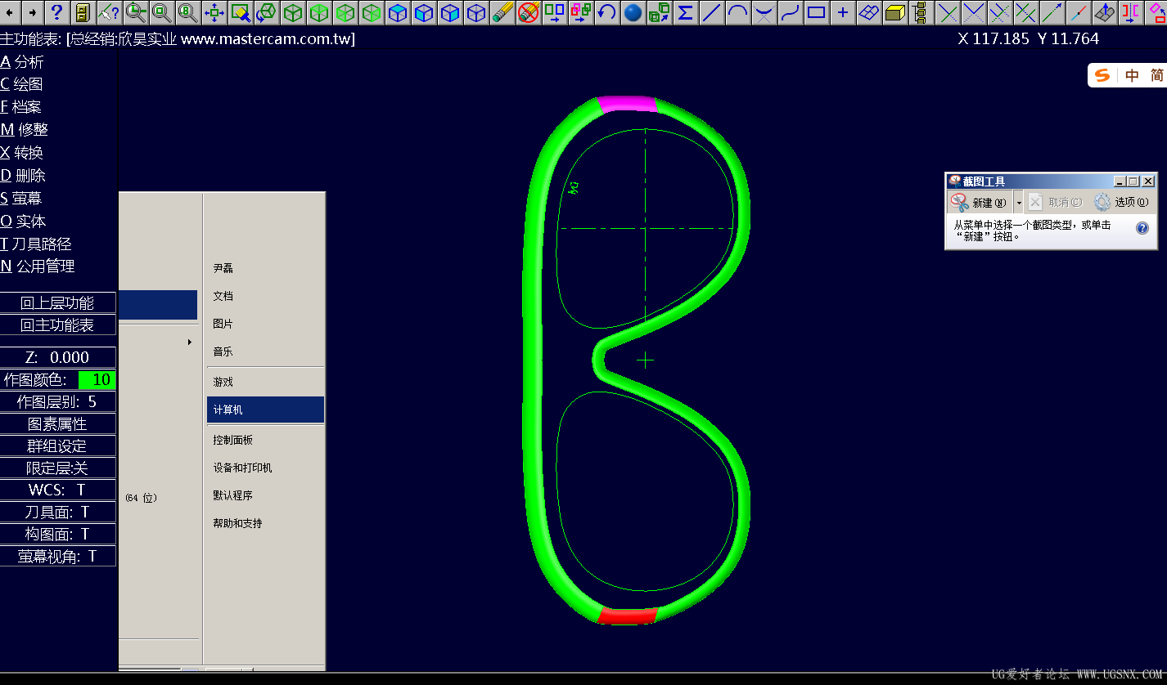Go to next toolbar page arrow
Screen dimensions: 1167x685
click(x=32, y=12)
